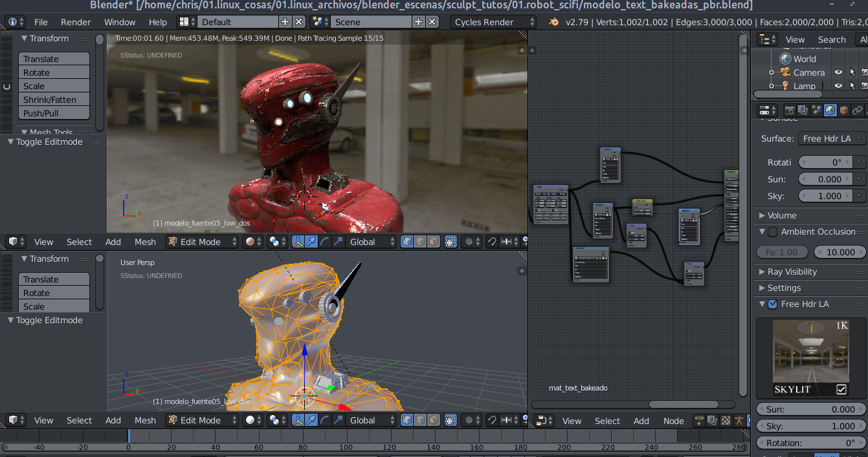Image resolution: width=868 pixels, height=457 pixels.
Task: Delete the Default screen layout with X
Action: click(x=298, y=22)
